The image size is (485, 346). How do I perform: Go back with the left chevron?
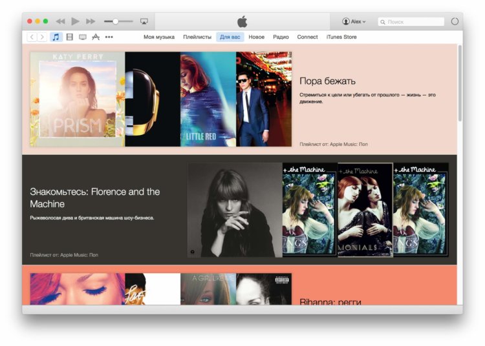coord(32,37)
